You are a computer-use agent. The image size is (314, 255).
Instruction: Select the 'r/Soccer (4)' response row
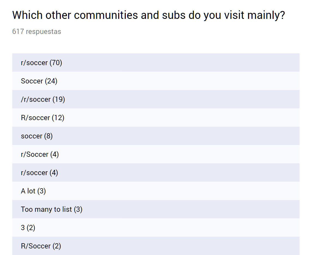pos(40,154)
